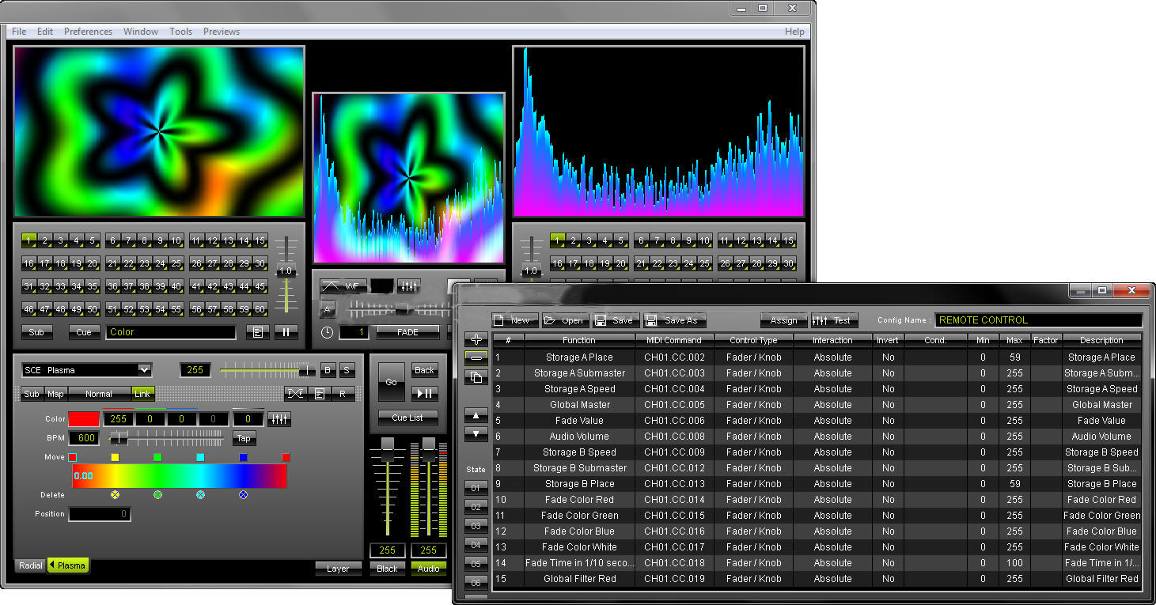The image size is (1156, 605).
Task: Click the duplicate rows icon
Action: [476, 377]
